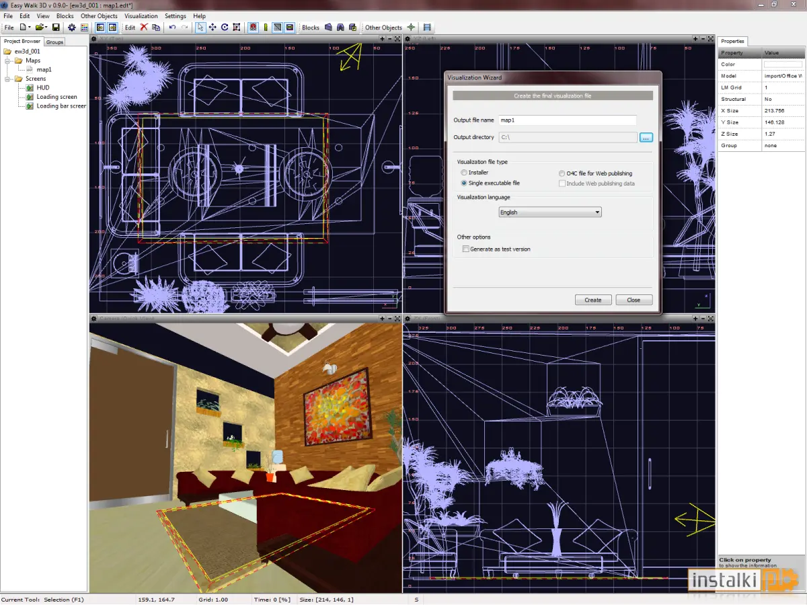Save the project with the floppy disk icon
Screen dimensions: 807x605
coord(56,28)
